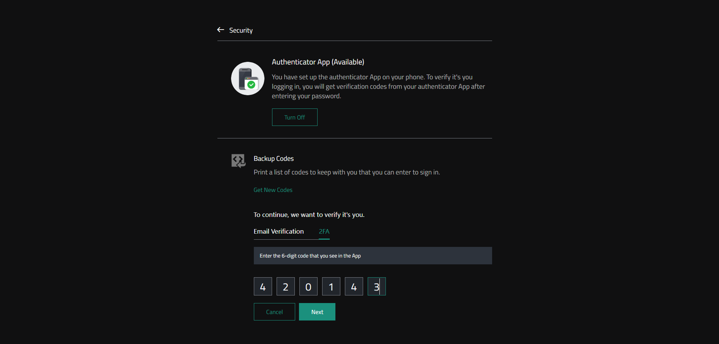Click the 'Enter the 6-digit code' hint text
Image resolution: width=719 pixels, height=344 pixels.
(x=310, y=256)
